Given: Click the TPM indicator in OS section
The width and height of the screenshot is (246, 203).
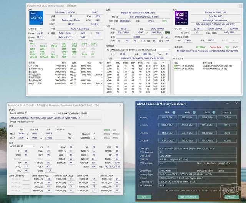Looking at the screenshot, I should [x=227, y=47].
